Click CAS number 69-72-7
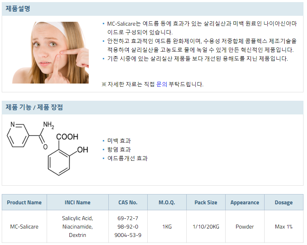307x245 pixels. [128, 218]
